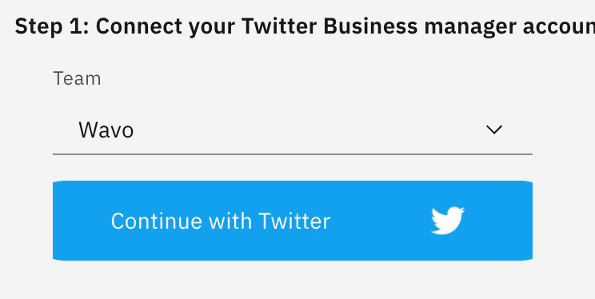Click the Team field label
595x299 pixels.
tap(77, 79)
